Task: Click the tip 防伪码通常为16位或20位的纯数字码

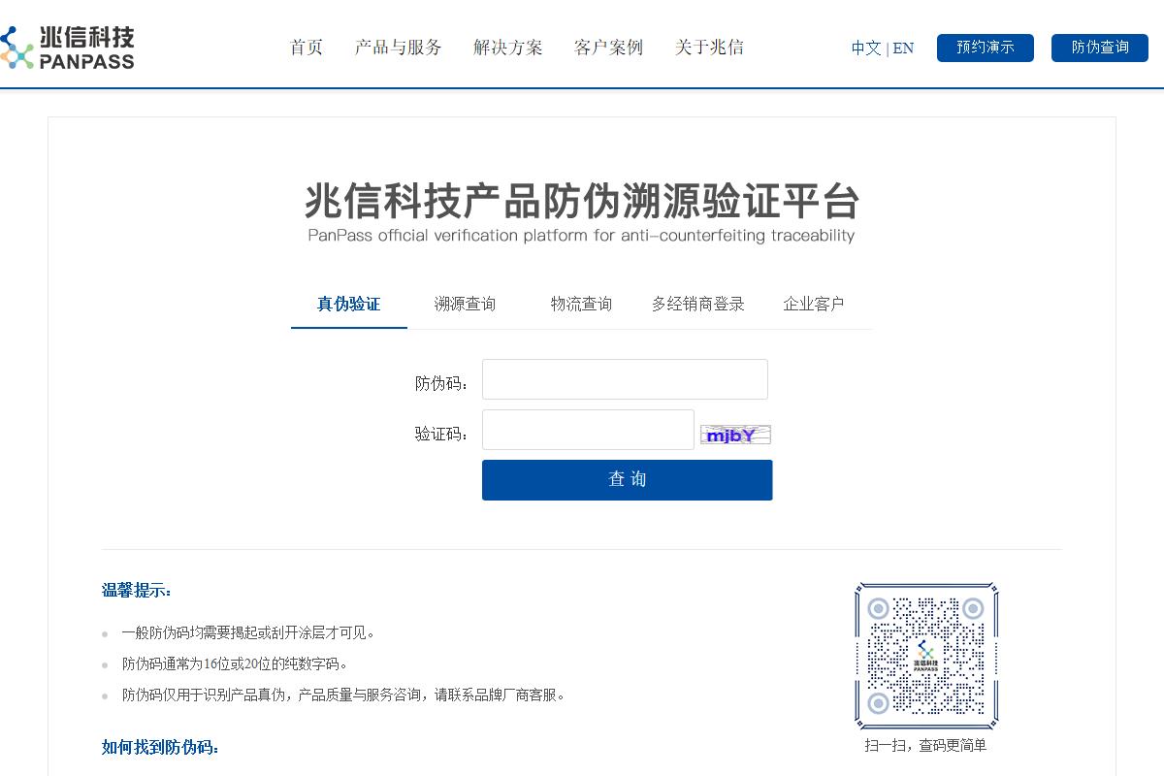Action: click(x=235, y=663)
